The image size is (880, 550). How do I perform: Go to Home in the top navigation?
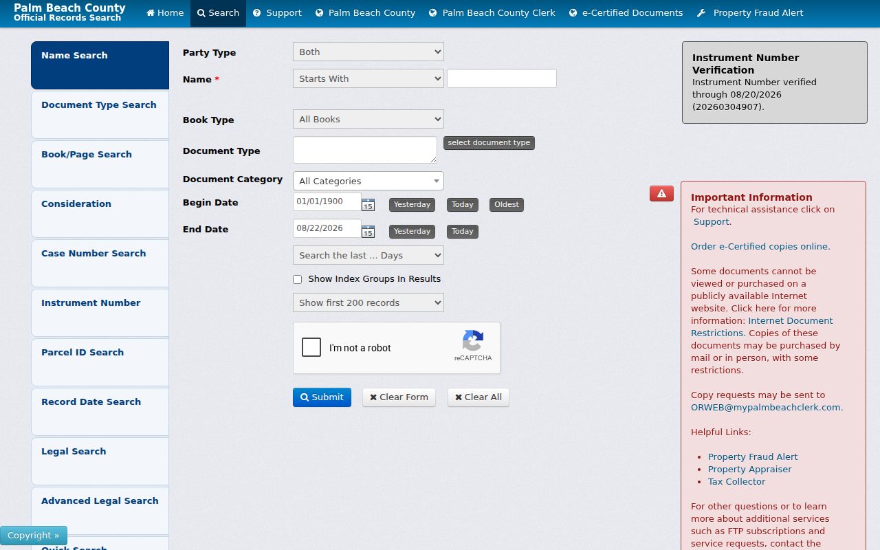tap(165, 13)
